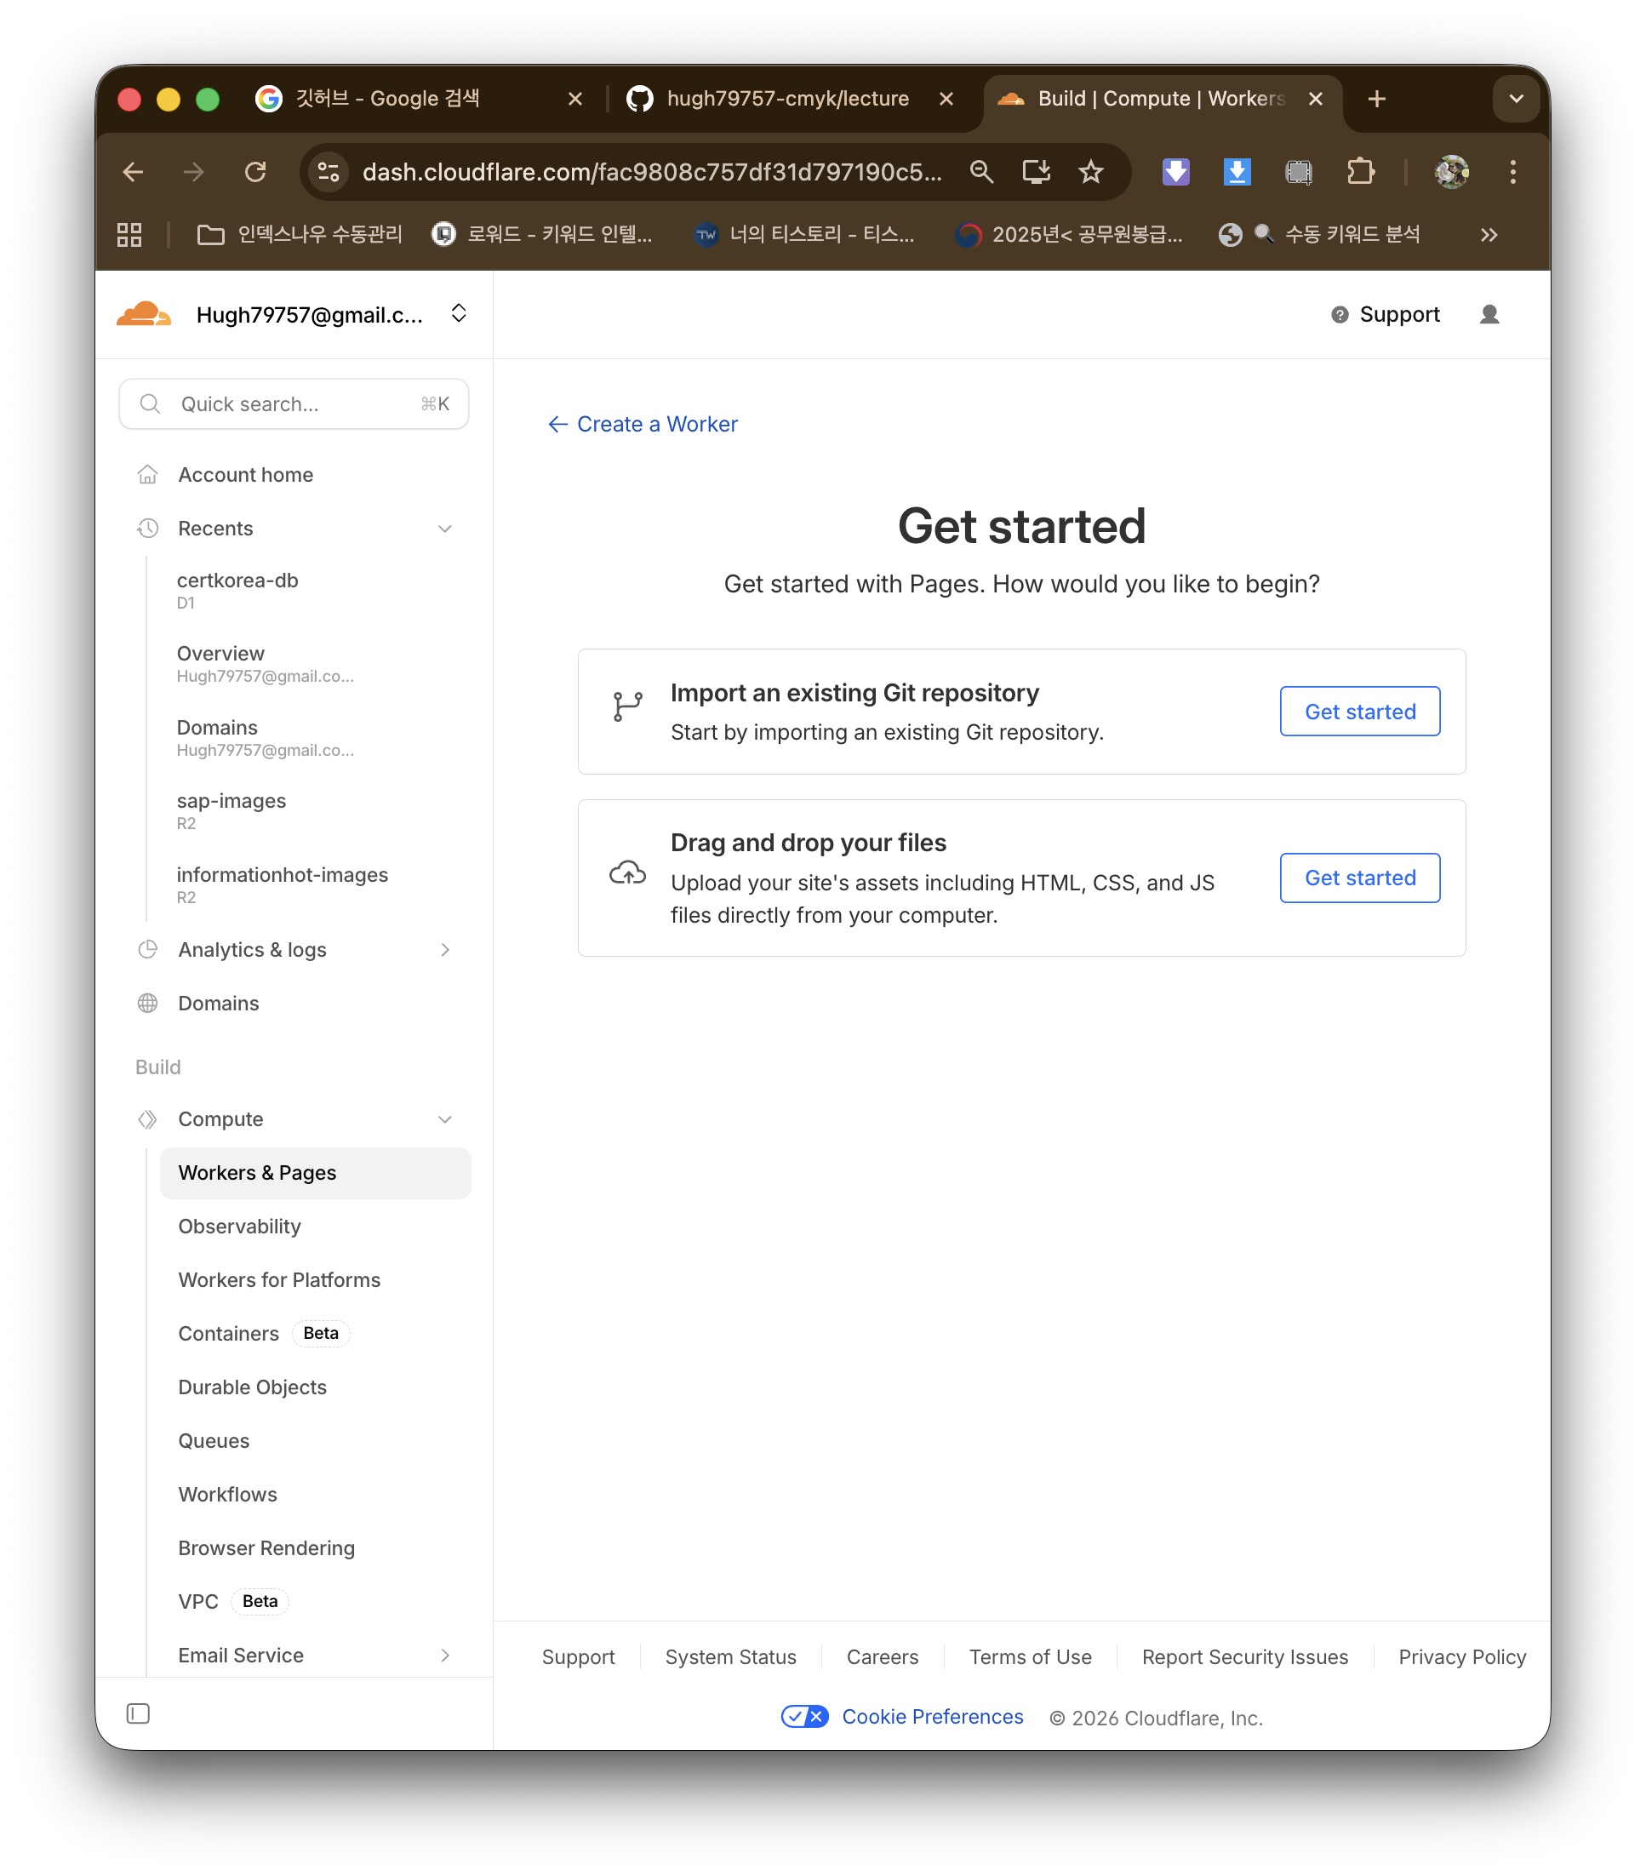This screenshot has height=1876, width=1646.
Task: Collapse sidebar using the panel toggle icon
Action: [x=138, y=1713]
